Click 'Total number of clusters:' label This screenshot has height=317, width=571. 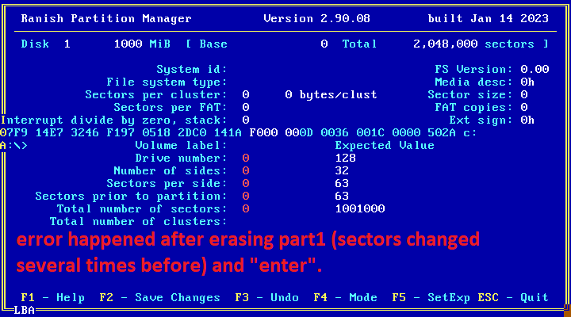[x=138, y=222]
